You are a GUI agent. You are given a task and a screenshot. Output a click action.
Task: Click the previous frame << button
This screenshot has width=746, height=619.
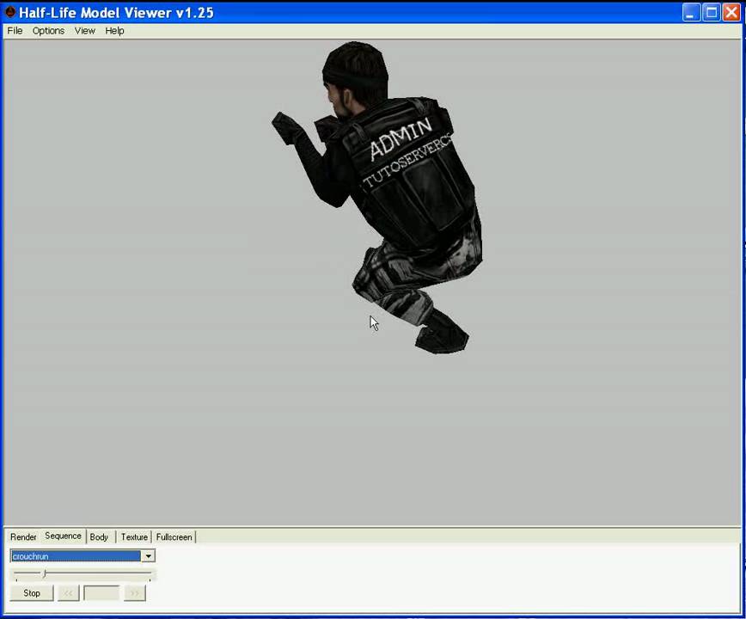coord(68,593)
